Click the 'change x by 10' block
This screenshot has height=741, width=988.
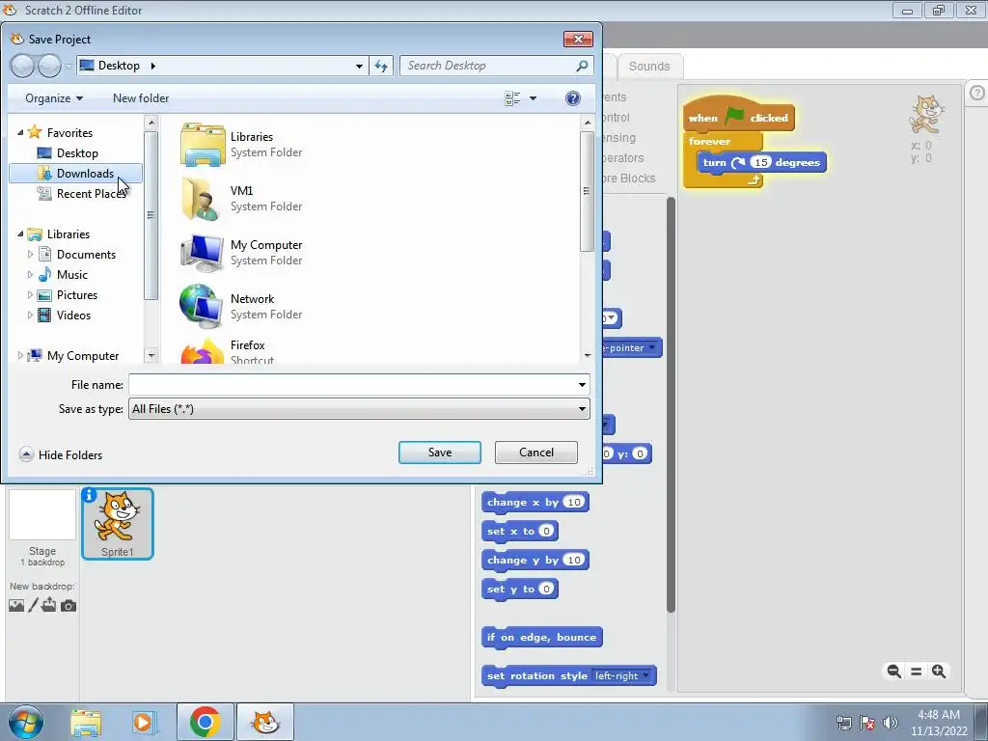click(535, 502)
